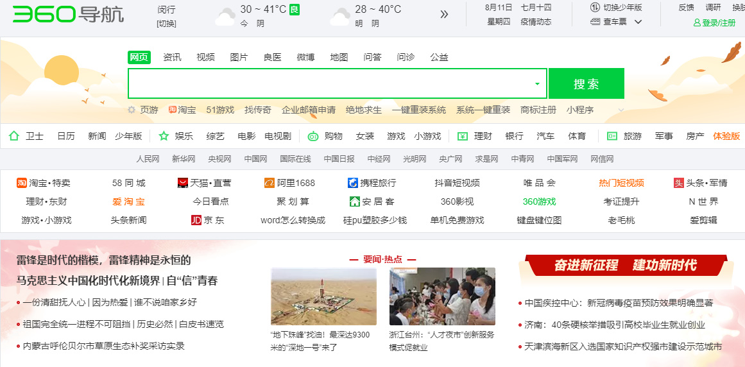The image size is (745, 367).
Task: Open the 疫情动态 link
Action: [536, 21]
